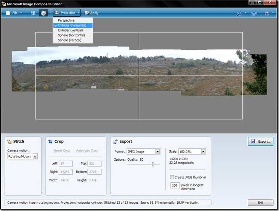This screenshot has height=211, width=279.
Task: Close the Image Composite Editor window
Action: (x=270, y=3)
